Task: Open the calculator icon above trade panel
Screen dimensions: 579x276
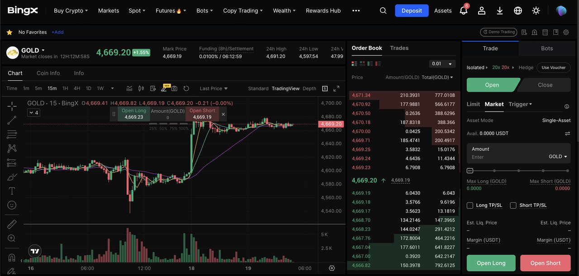Action: pos(545,32)
